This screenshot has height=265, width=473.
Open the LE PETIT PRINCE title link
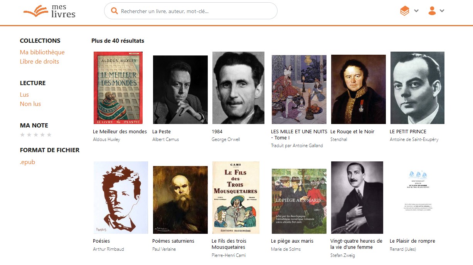click(x=408, y=132)
